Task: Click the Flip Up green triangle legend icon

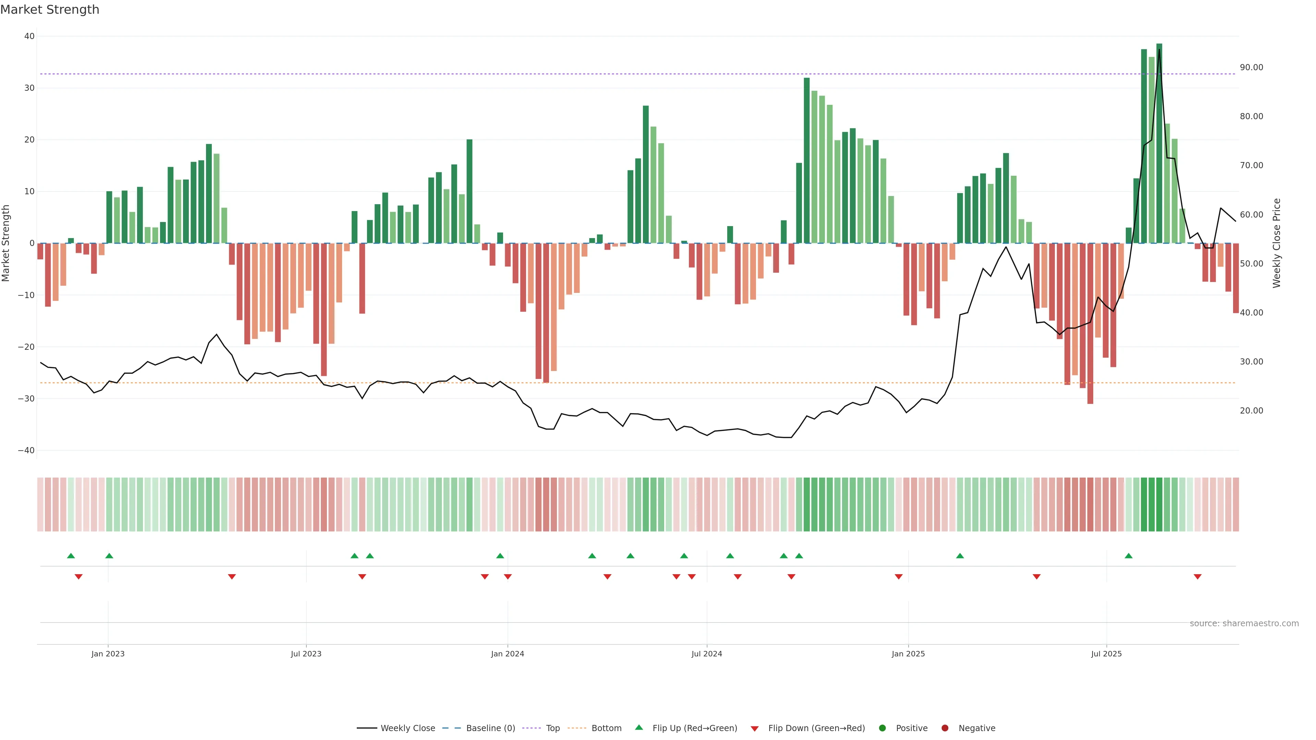Action: (x=638, y=728)
